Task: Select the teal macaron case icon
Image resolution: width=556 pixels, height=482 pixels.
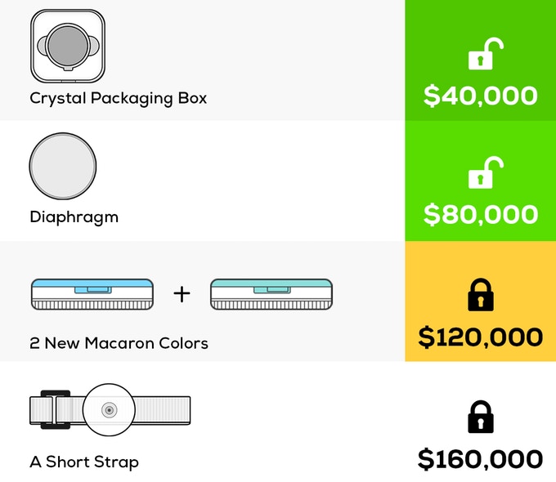Action: point(271,293)
